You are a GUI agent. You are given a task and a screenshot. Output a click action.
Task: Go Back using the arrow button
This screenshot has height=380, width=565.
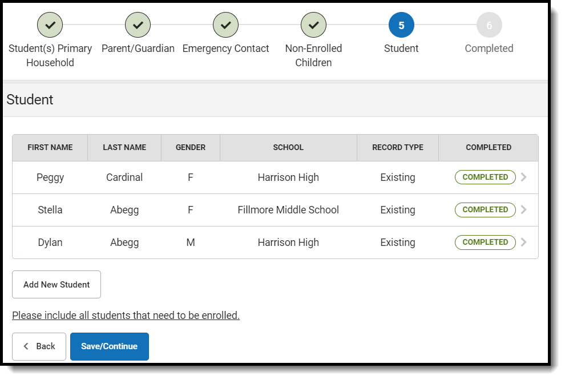[39, 346]
